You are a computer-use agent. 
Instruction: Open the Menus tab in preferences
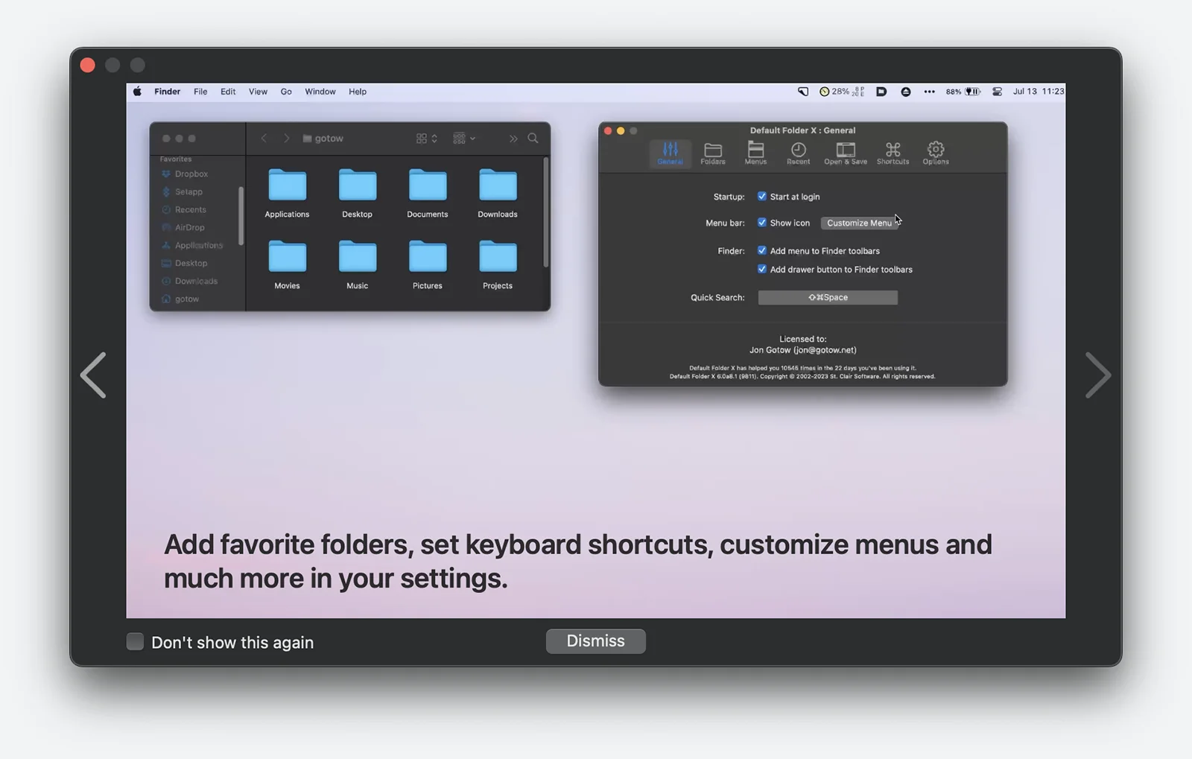pyautogui.click(x=755, y=153)
